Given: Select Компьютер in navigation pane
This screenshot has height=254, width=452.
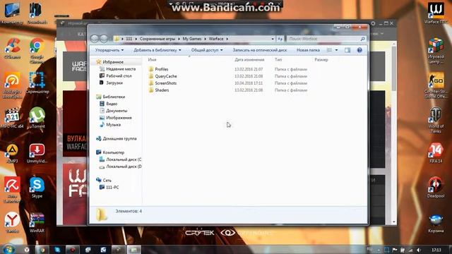Looking at the screenshot, I should coord(113,152).
